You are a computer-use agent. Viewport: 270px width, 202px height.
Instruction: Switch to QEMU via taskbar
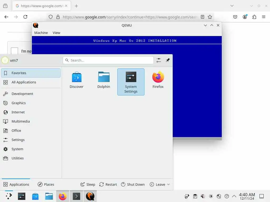click(90, 196)
